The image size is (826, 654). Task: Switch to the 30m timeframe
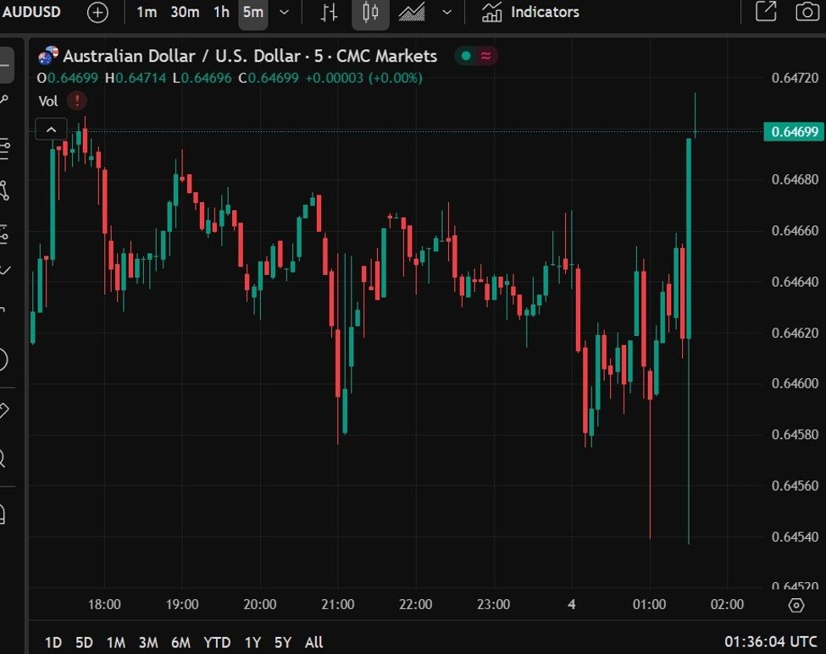pyautogui.click(x=185, y=13)
